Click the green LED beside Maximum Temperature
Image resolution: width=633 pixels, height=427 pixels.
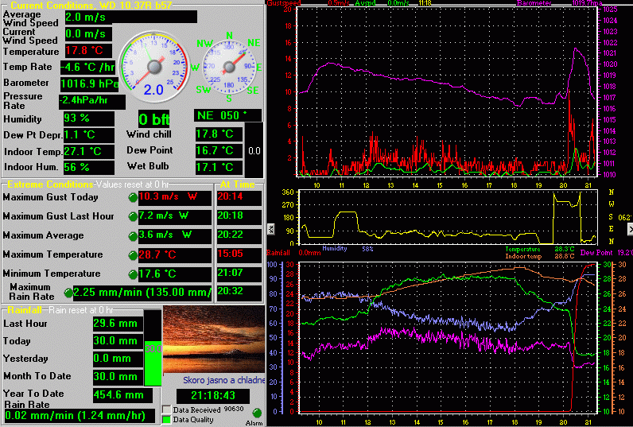(133, 255)
